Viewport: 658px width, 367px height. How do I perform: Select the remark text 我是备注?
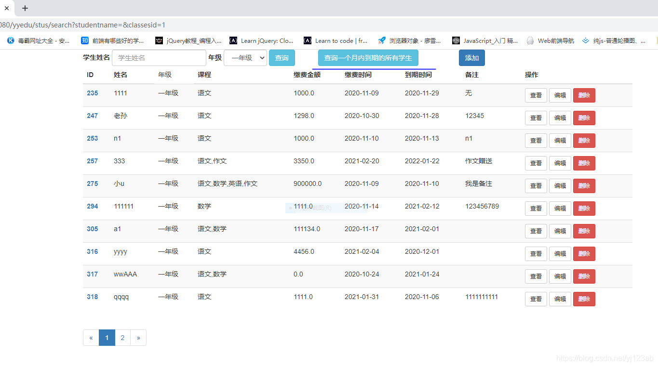(x=479, y=183)
